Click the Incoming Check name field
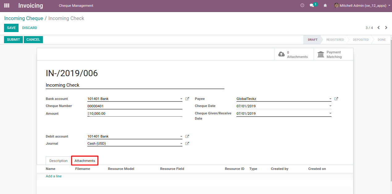The image size is (392, 194). [x=135, y=85]
